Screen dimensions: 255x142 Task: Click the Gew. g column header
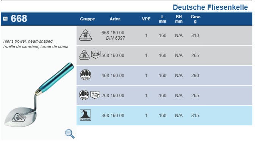click(x=196, y=19)
